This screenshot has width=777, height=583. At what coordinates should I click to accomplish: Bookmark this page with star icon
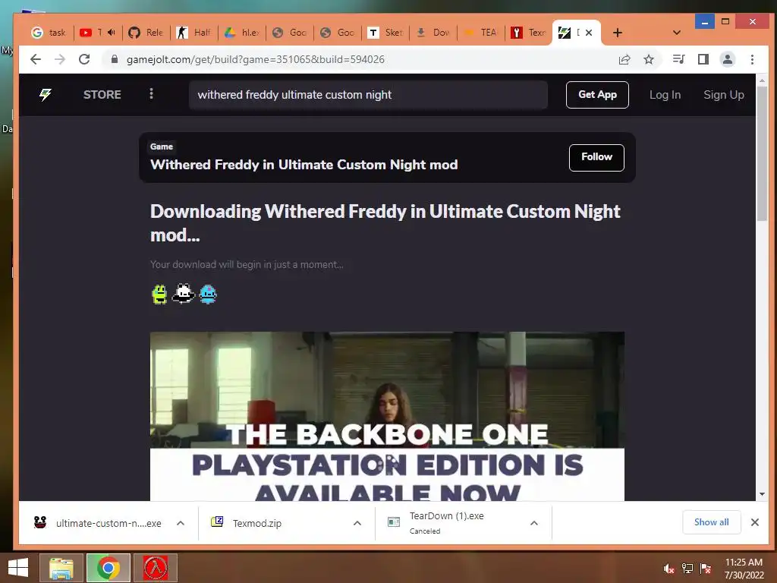click(649, 59)
